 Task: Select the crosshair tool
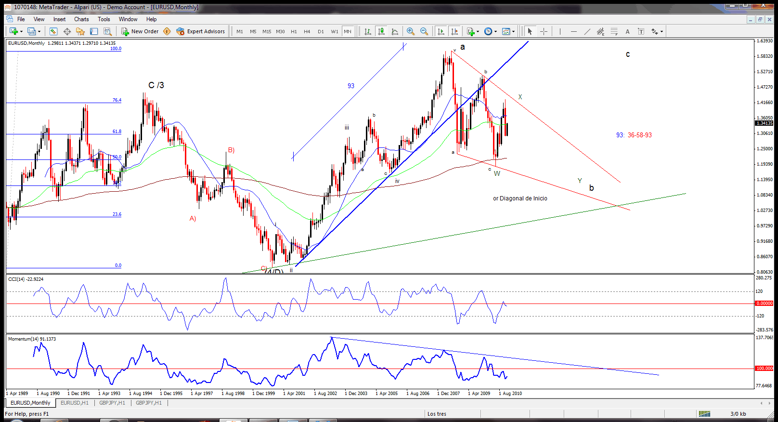tap(544, 31)
